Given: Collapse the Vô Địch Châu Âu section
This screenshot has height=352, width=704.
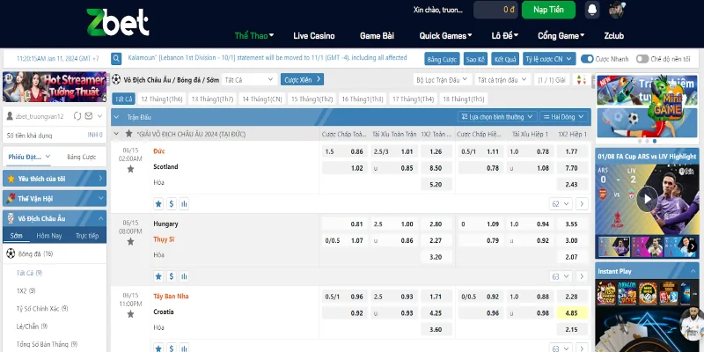Looking at the screenshot, I should 100,218.
